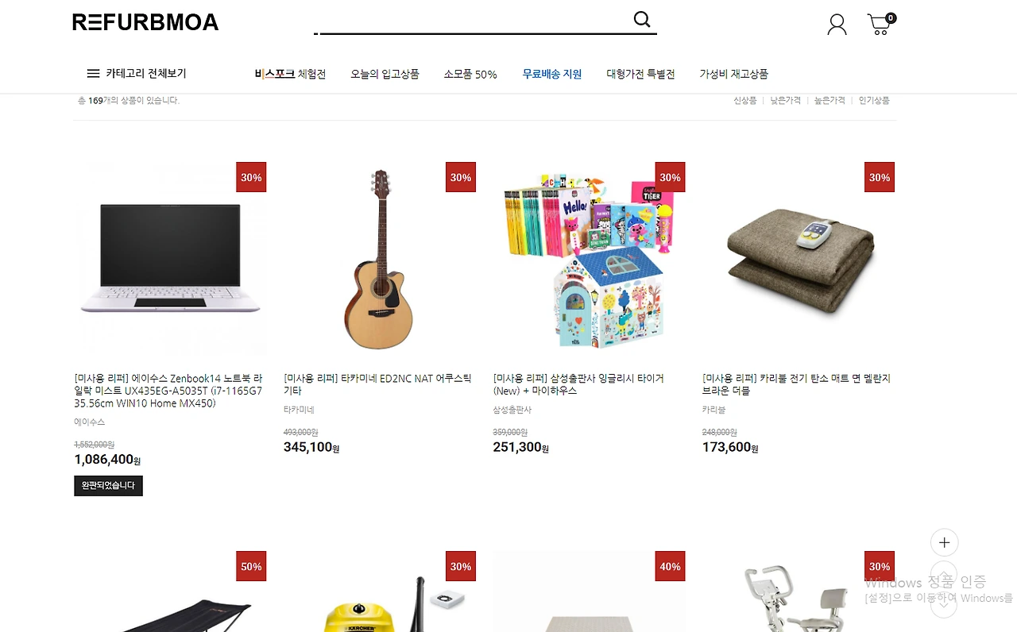Sort products by 신상품
1017x632 pixels.
click(x=744, y=101)
